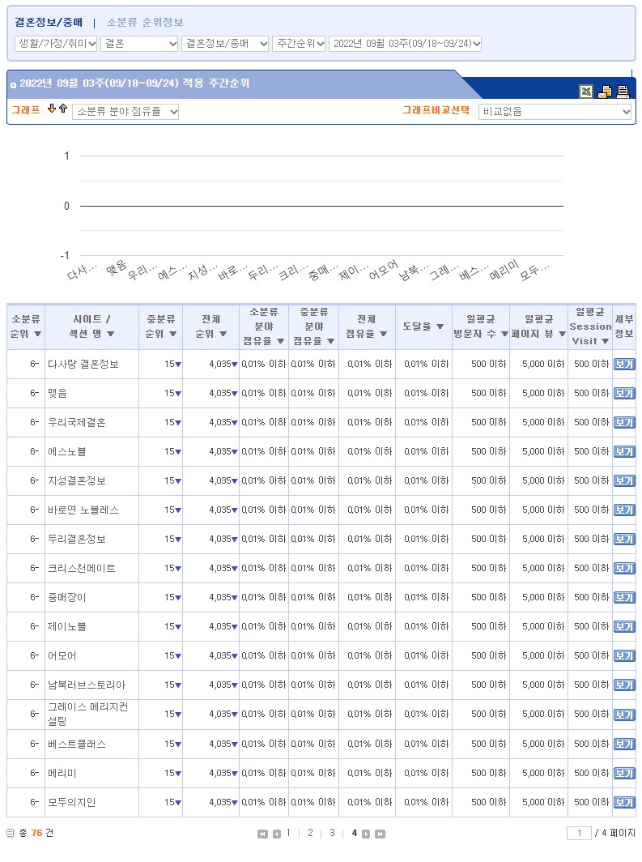Open the 소분류 분야 점유율 graph dropdown
The image size is (642, 862).
pyautogui.click(x=125, y=112)
